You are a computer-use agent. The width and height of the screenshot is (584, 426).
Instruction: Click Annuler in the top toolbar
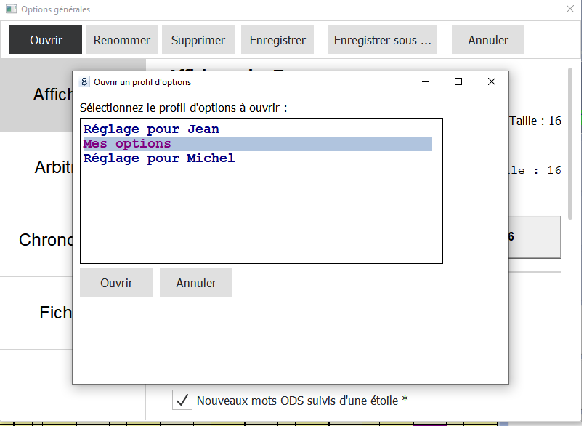point(487,40)
